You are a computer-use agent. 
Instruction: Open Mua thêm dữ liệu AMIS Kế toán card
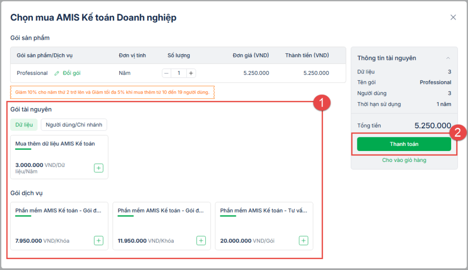59,157
